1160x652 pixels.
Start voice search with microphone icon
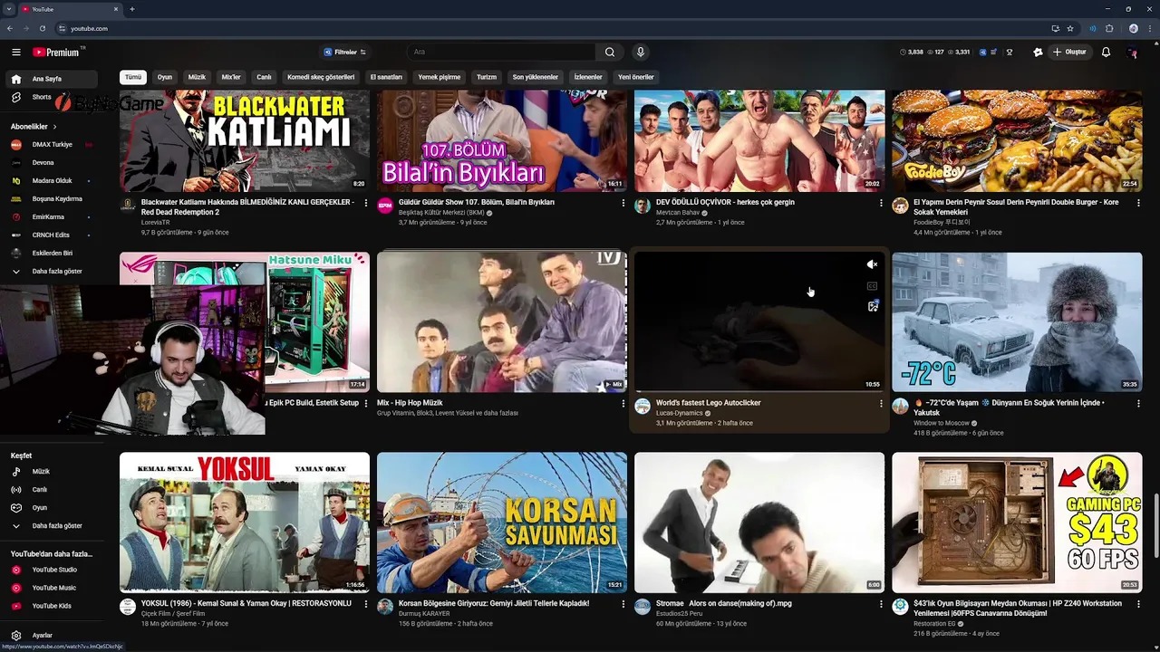641,53
